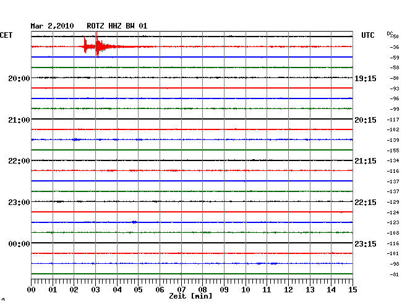The width and height of the screenshot is (402, 306).
Task: Click the "19:15" UTC row label
Action: 366,79
